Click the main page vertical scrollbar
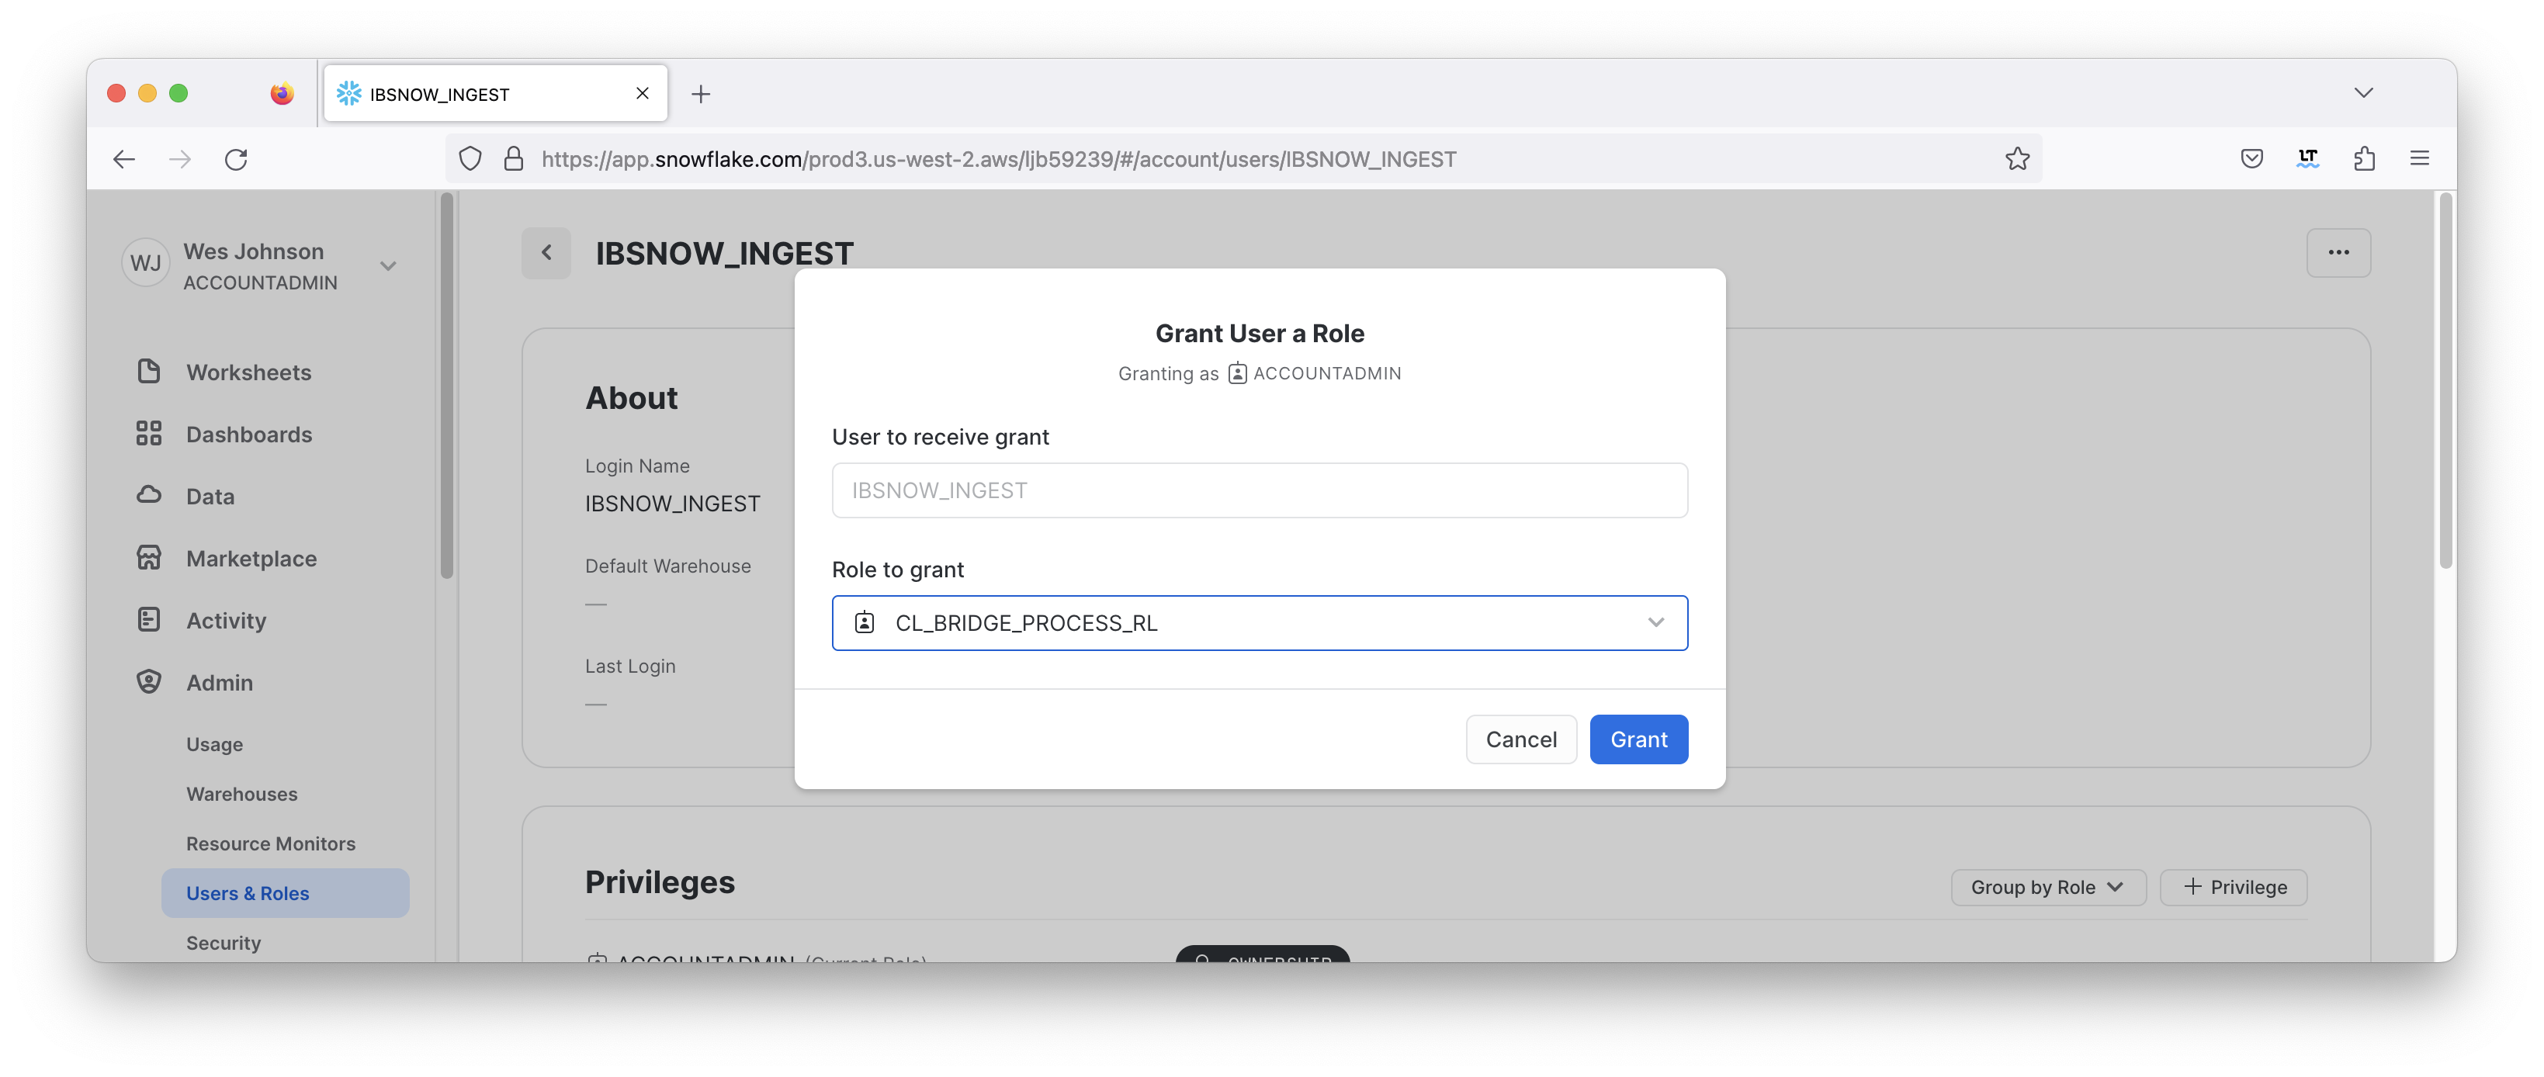The height and width of the screenshot is (1077, 2544). coord(2445,381)
